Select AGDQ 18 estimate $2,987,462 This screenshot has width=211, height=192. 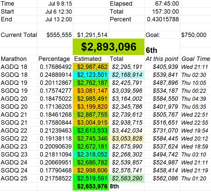[x=91, y=67]
